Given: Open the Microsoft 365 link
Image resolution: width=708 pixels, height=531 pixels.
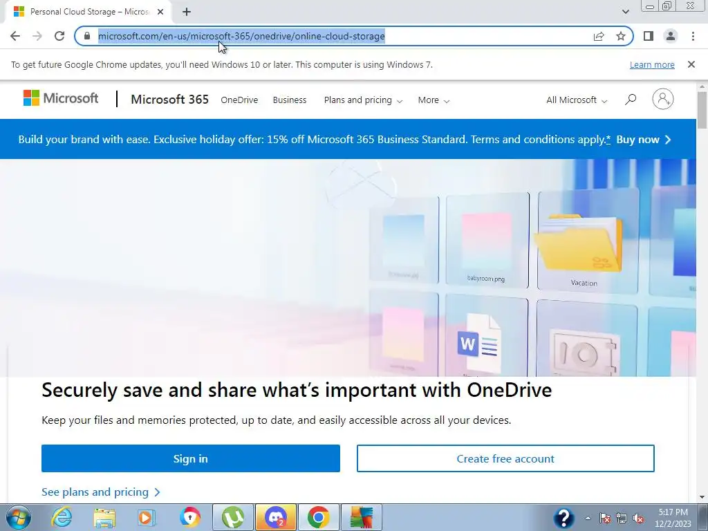Looking at the screenshot, I should pyautogui.click(x=170, y=100).
